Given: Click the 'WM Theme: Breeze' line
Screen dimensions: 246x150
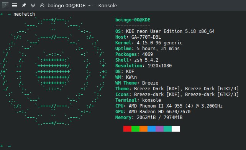Looking at the screenshot, I should tap(137, 83).
